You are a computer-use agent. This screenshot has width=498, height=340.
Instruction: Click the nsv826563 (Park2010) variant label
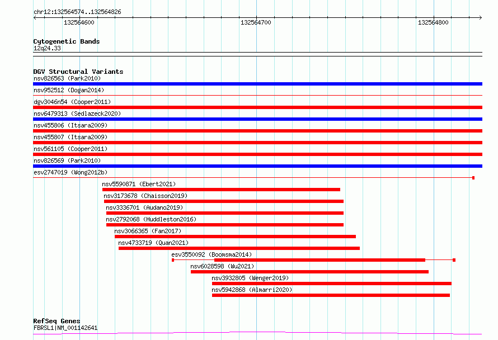point(67,78)
